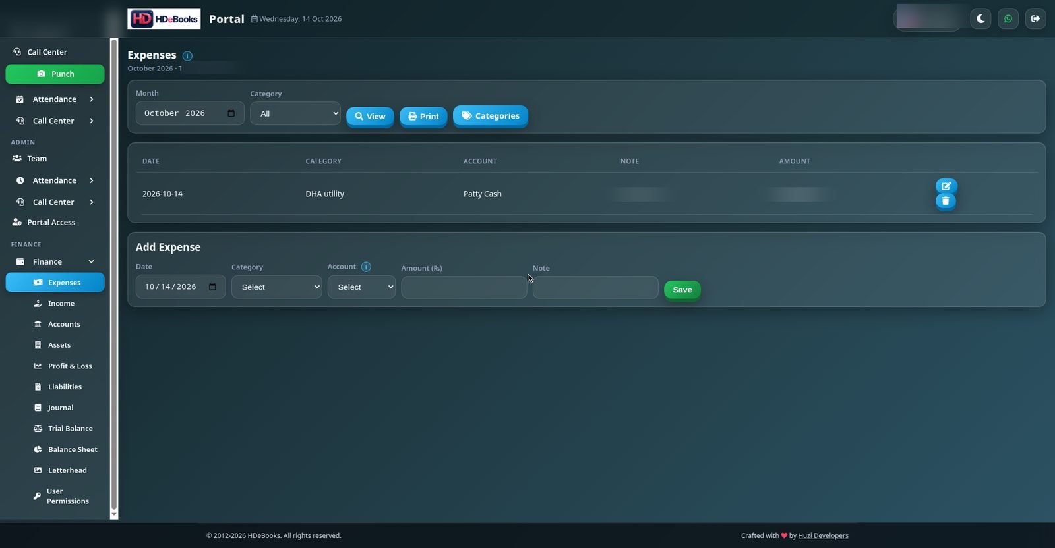The height and width of the screenshot is (548, 1055).
Task: Open the Add Expense date calendar icon
Action: 212,287
